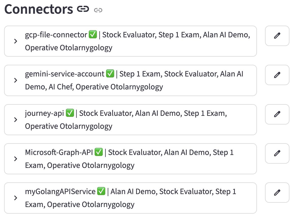Click the edit pencil for myGolangAPIService
This screenshot has width=293, height=220.
point(277,193)
